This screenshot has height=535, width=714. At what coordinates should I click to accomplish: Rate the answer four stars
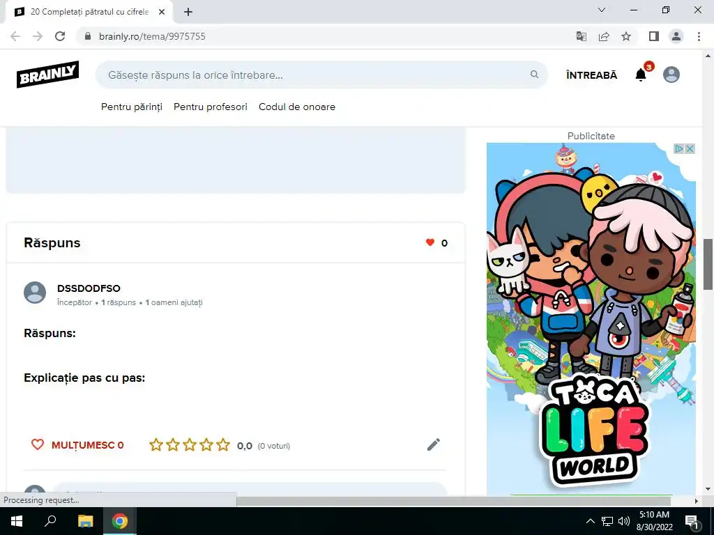pos(206,445)
